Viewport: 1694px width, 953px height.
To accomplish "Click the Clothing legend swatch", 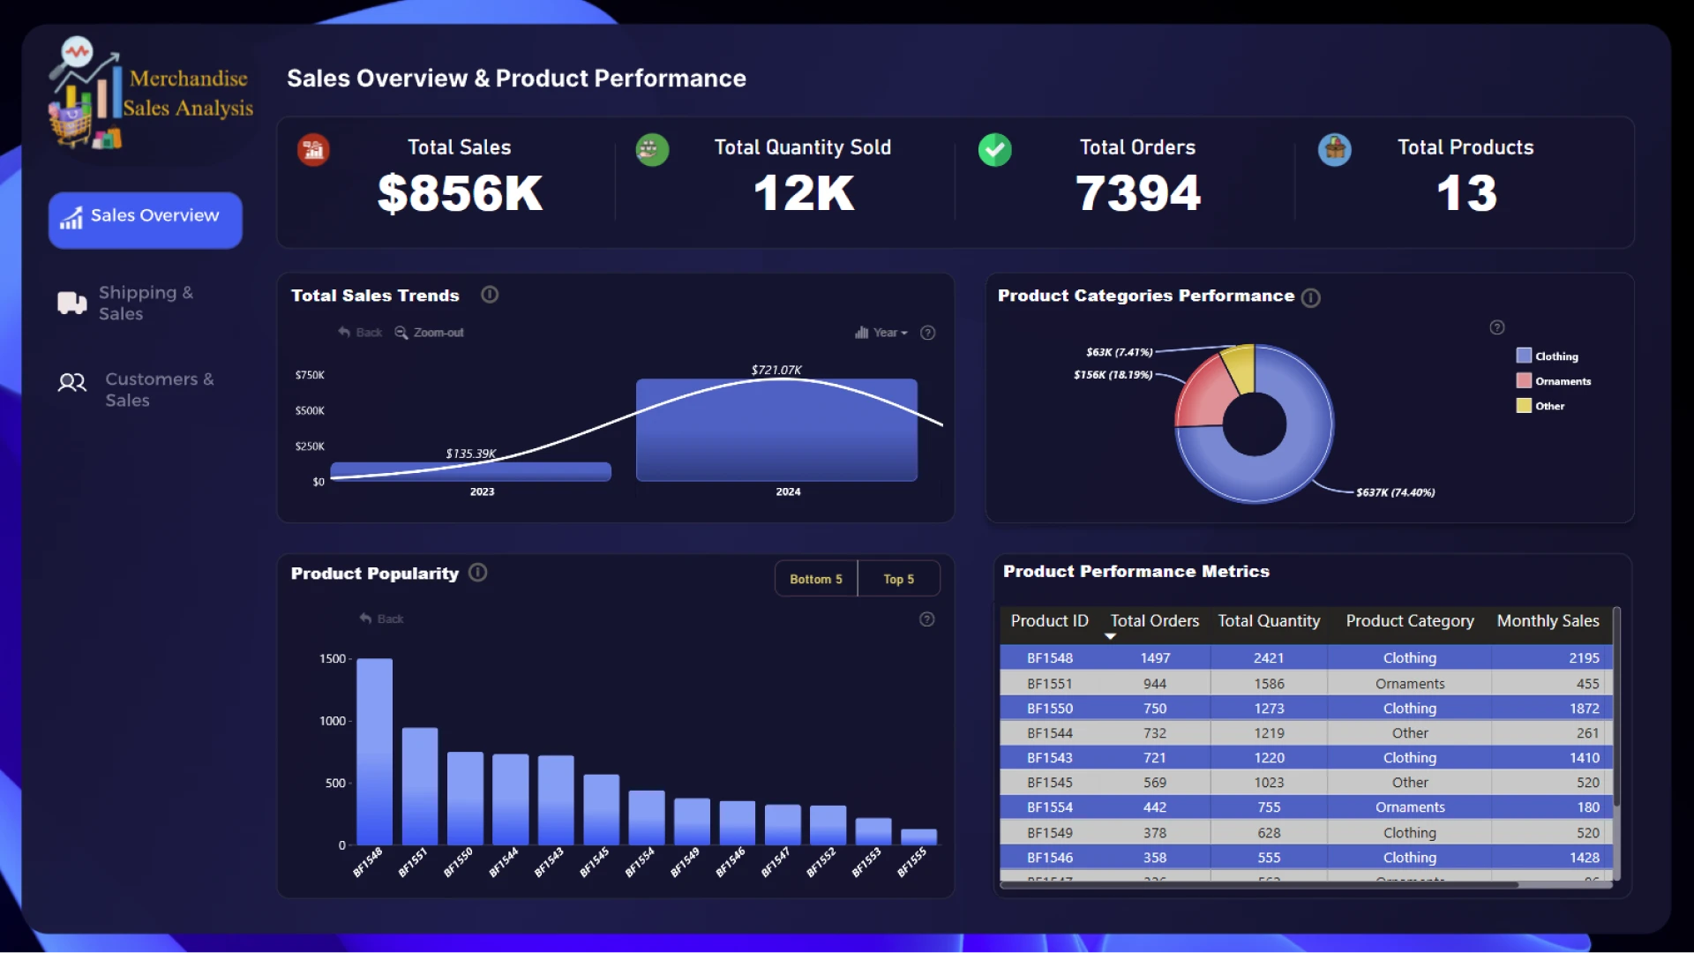I will (1524, 356).
